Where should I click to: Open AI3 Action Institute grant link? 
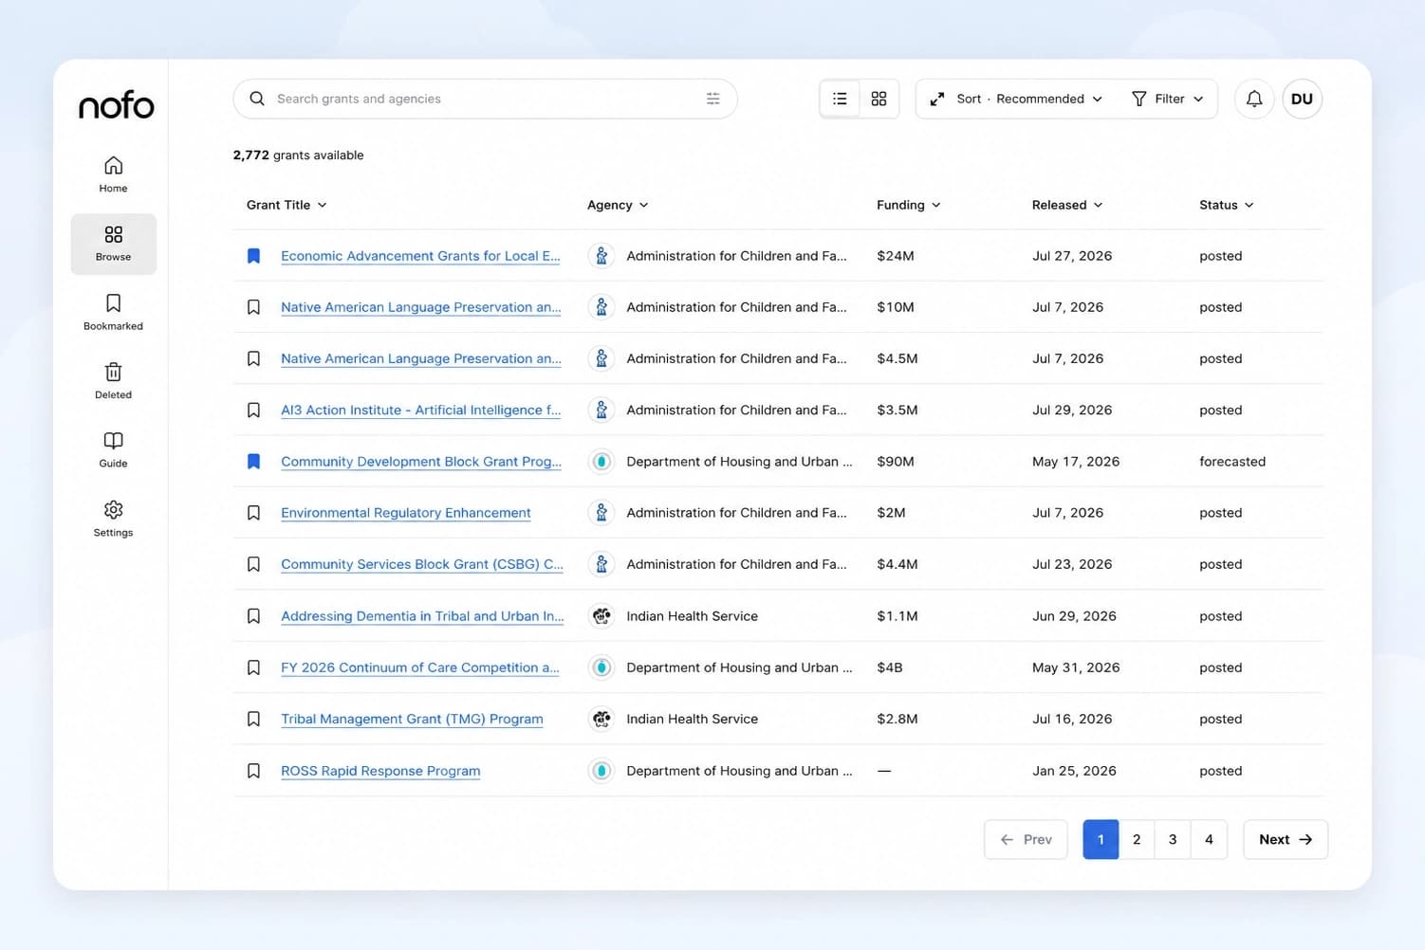420,411
